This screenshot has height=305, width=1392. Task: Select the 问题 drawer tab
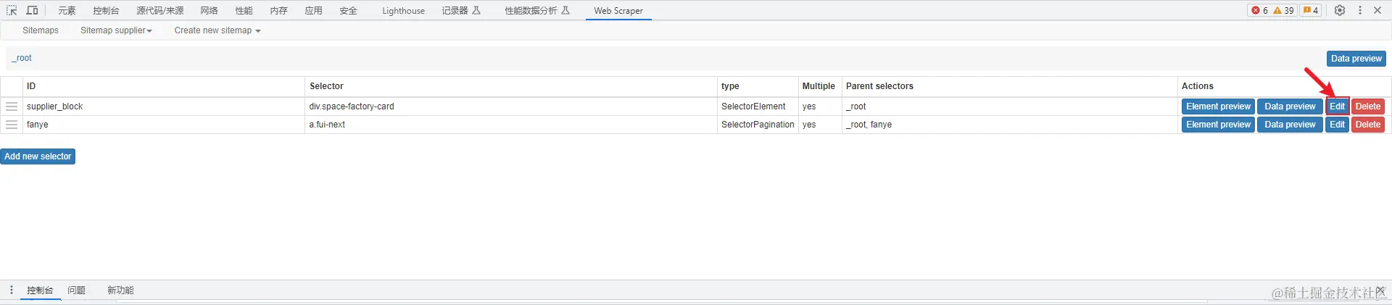pyautogui.click(x=76, y=291)
